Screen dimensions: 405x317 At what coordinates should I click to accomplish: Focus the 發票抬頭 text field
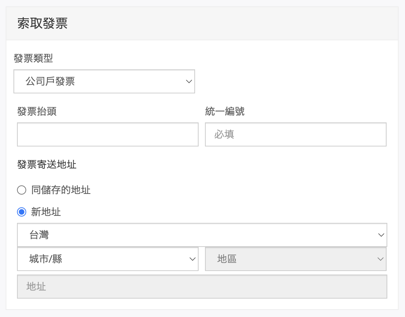[x=108, y=134]
